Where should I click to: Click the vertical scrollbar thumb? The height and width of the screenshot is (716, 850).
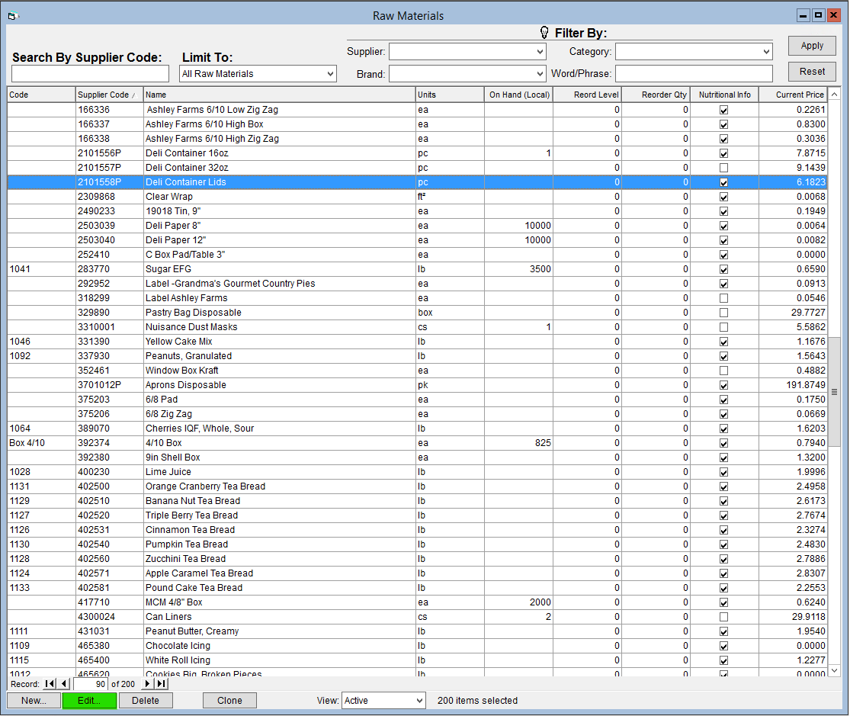point(834,392)
